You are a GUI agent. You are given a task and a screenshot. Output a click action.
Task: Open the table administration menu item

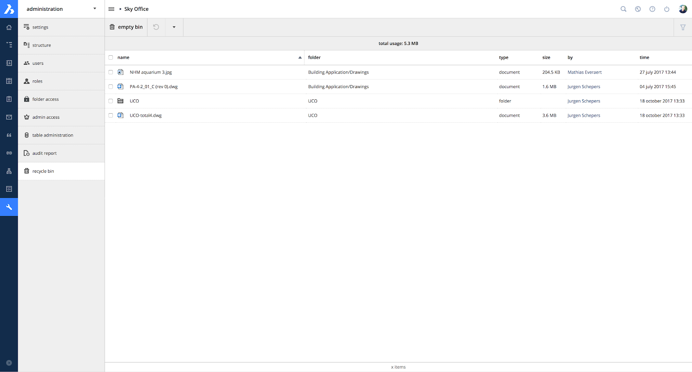coord(61,135)
